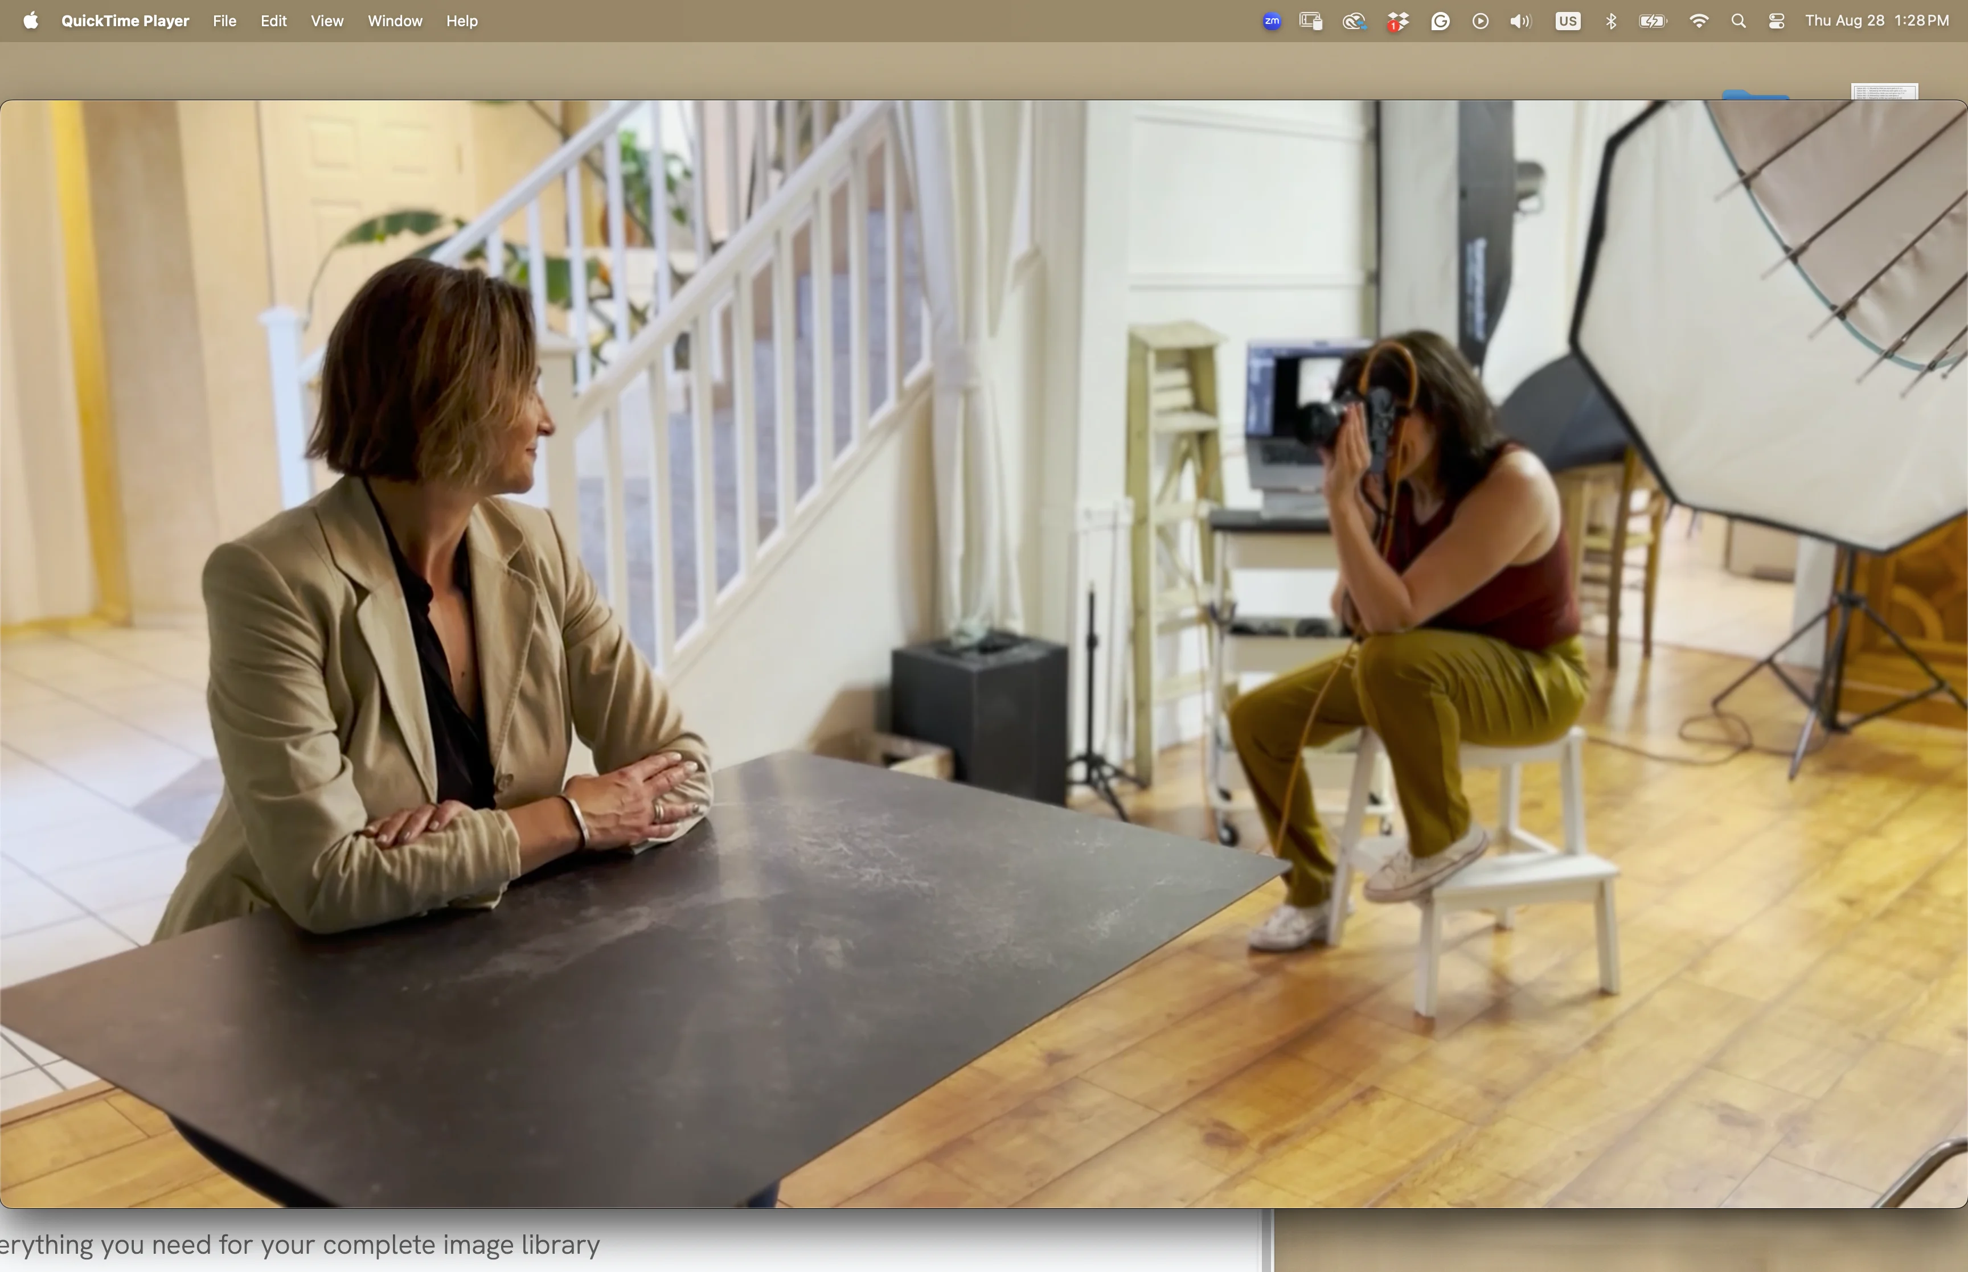Open the Edit menu

[273, 22]
